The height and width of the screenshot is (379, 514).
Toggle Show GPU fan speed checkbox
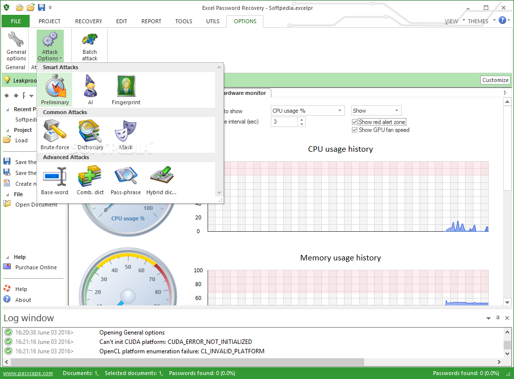(354, 130)
